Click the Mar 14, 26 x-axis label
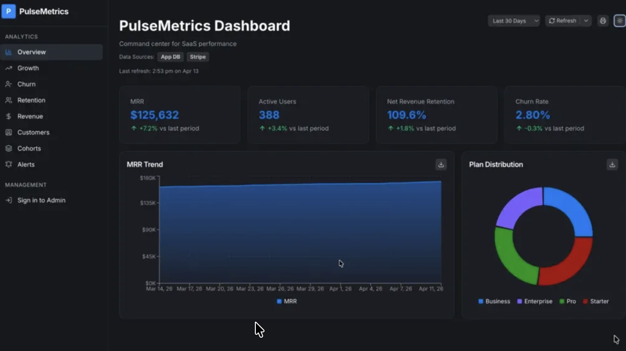Viewport: 626px width, 351px height. coord(159,289)
